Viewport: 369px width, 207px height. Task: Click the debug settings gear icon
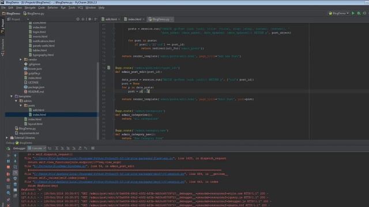click(8, 193)
